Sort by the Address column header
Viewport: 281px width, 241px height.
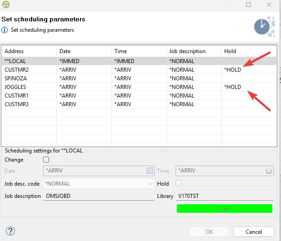pyautogui.click(x=29, y=51)
